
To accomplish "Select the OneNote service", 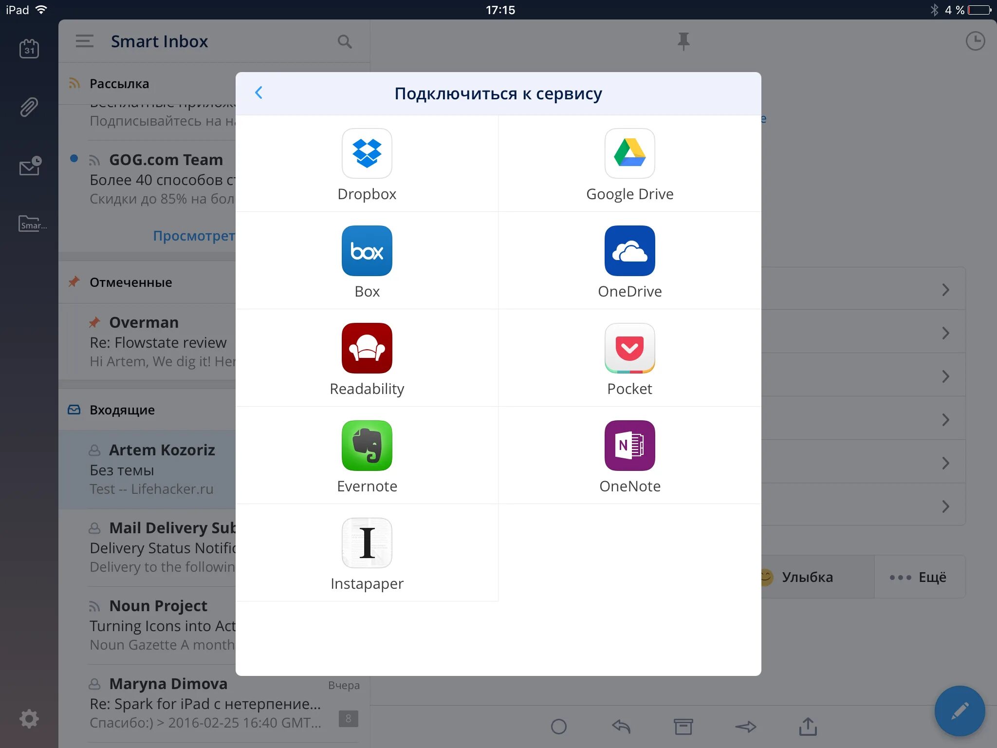I will pos(630,456).
